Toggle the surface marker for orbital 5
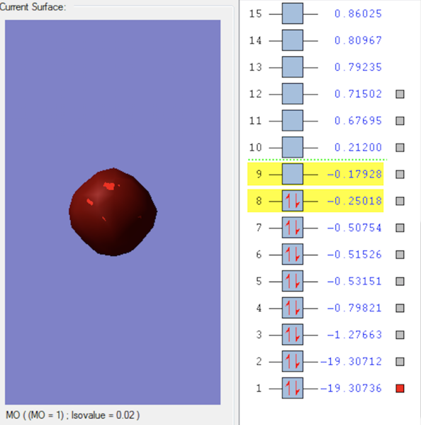Image resolution: width=421 pixels, height=425 pixels. pos(400,282)
